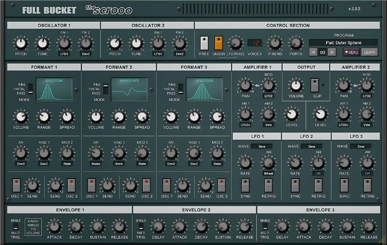The image size is (387, 245).
Task: Click Formant 3 SPREAD knob
Action: pyautogui.click(x=217, y=117)
